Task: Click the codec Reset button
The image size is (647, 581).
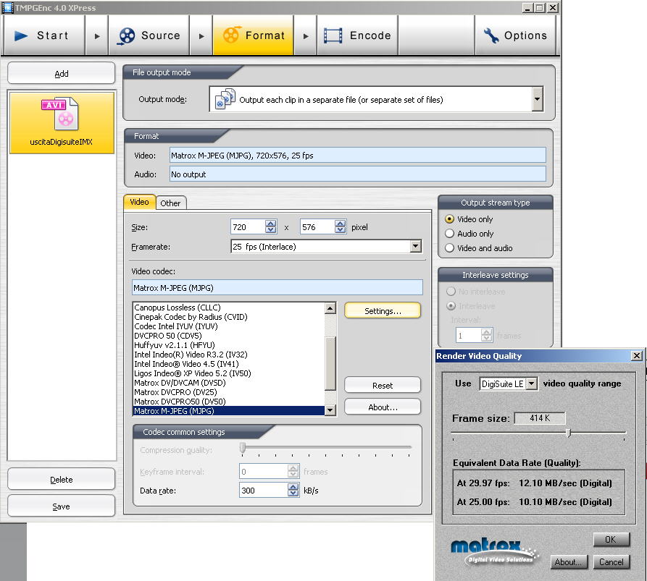Action: pyautogui.click(x=383, y=385)
